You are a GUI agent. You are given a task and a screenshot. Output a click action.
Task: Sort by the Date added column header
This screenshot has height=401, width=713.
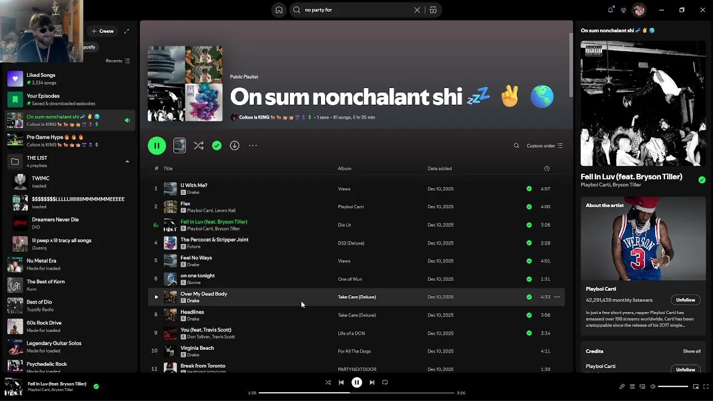coord(439,168)
